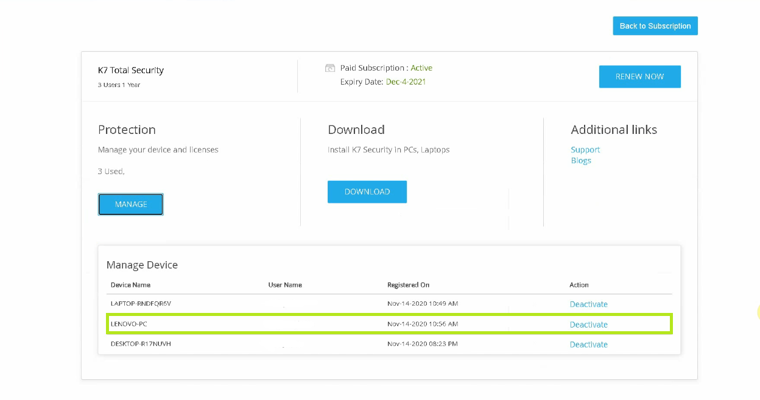Open the Support link

[585, 150]
